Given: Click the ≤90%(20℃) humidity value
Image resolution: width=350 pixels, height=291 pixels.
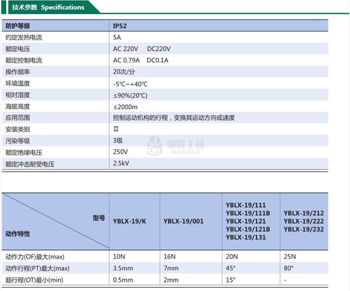Looking at the screenshot, I should click(130, 96).
